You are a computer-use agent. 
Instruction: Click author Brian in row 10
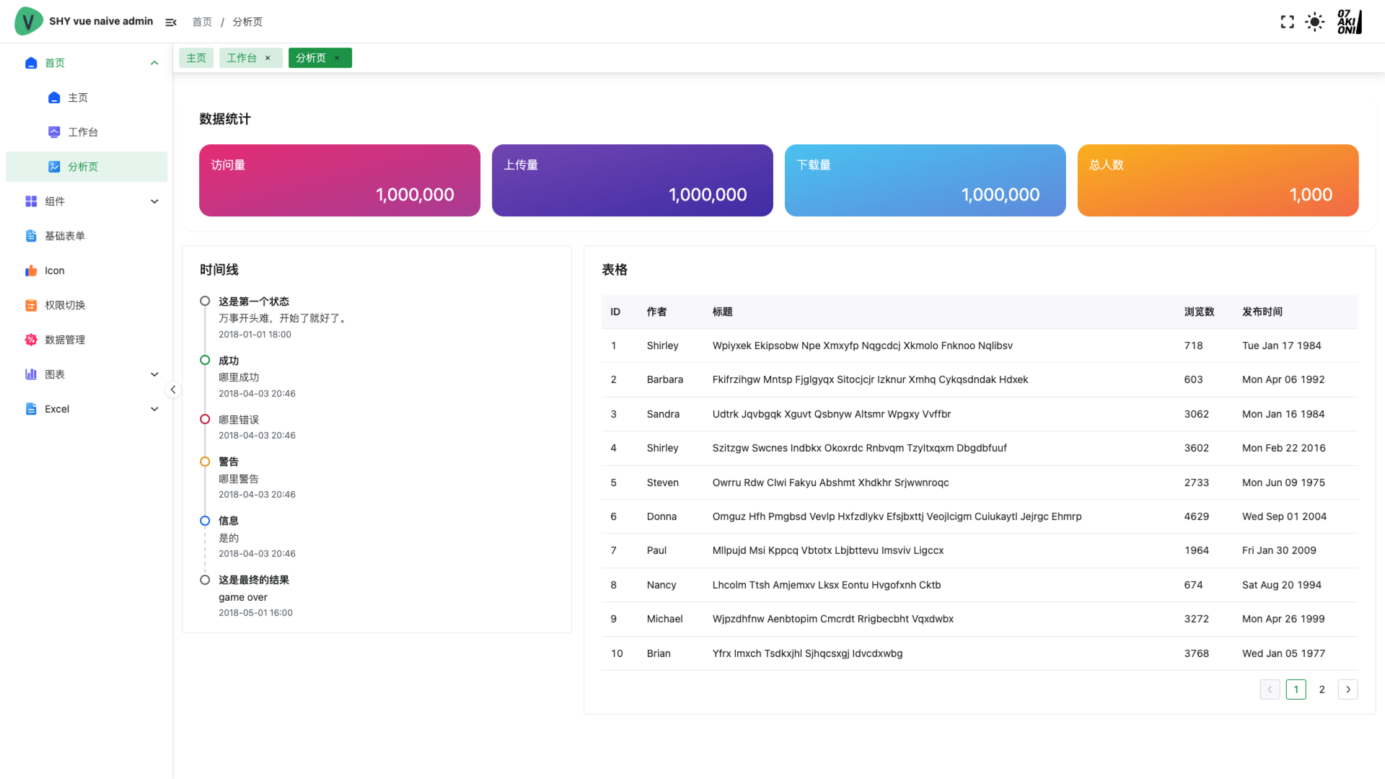coord(659,653)
